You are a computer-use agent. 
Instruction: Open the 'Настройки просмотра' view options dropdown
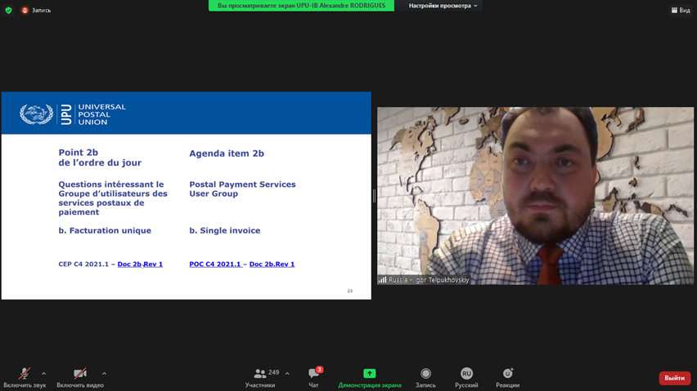coord(443,6)
